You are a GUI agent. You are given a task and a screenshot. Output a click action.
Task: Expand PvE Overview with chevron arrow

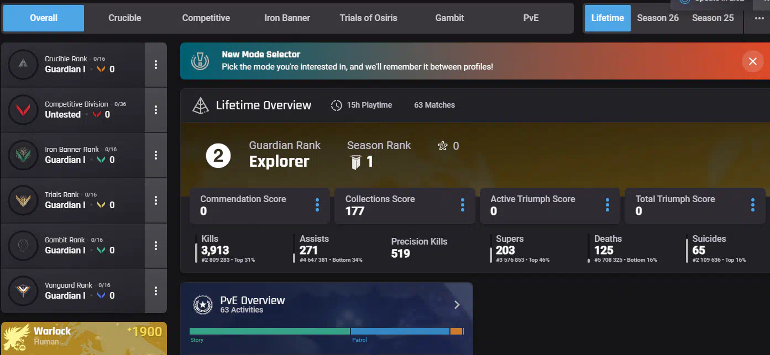point(457,305)
